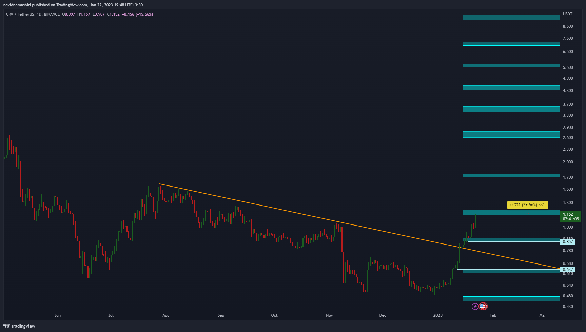Open the TradingView logo at bottom left

19,326
